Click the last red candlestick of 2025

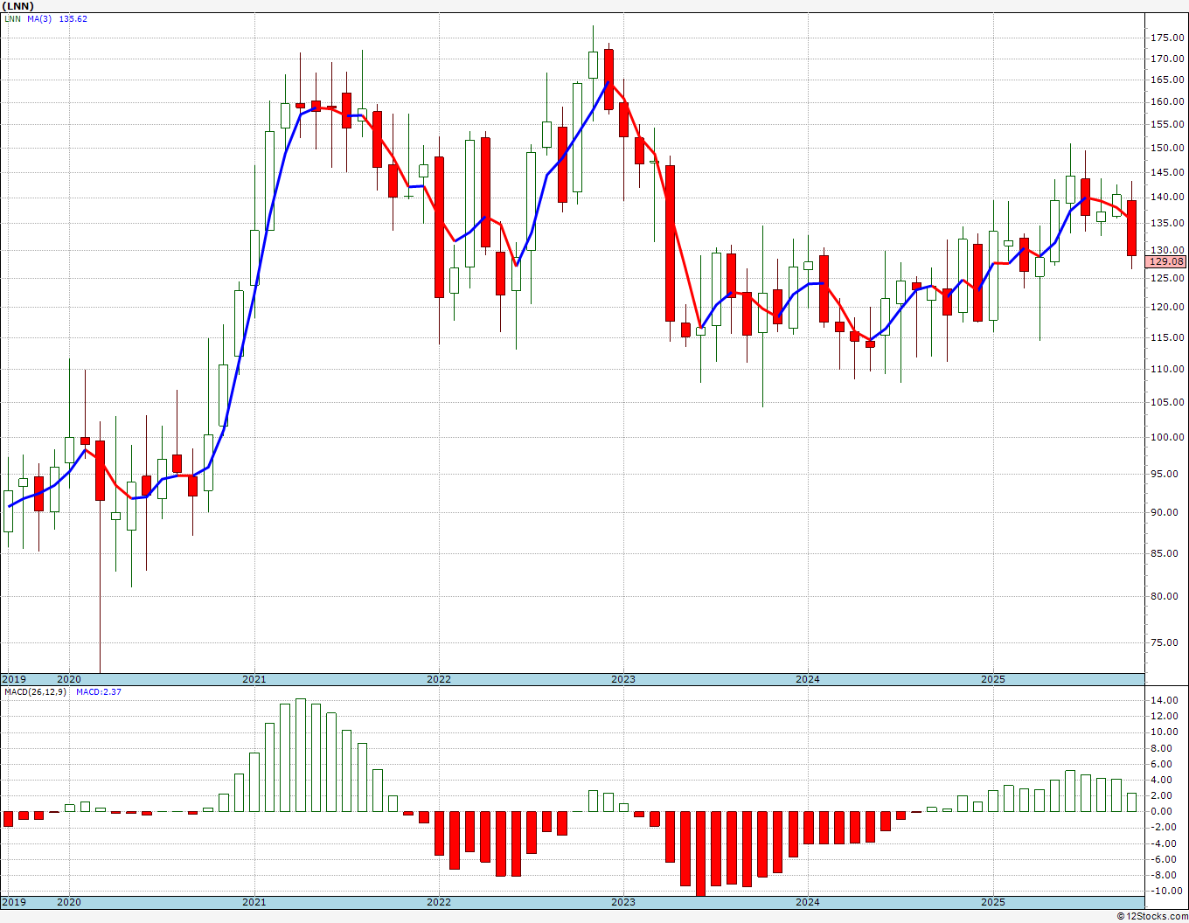(x=1131, y=227)
